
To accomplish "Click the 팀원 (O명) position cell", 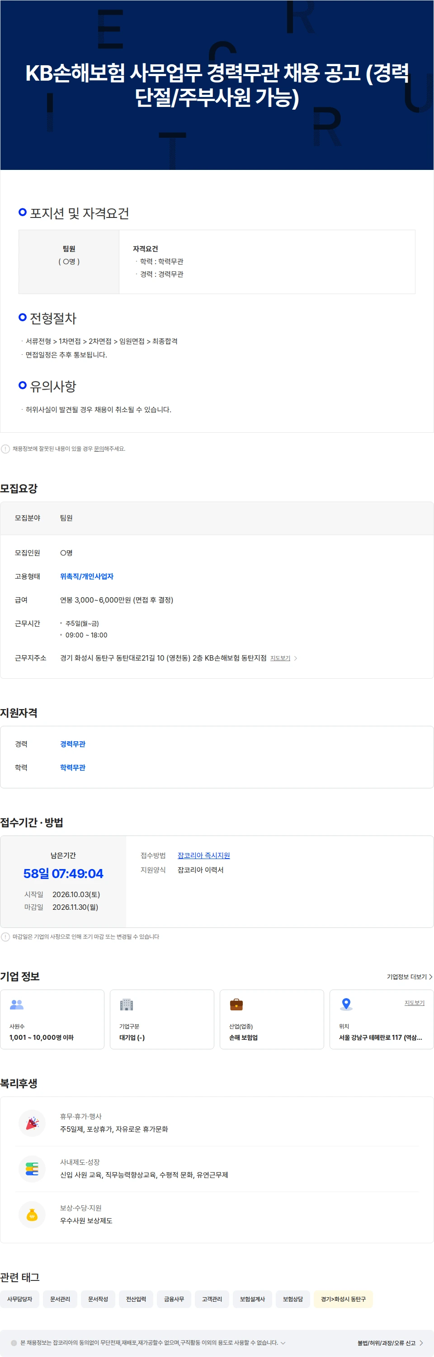I will click(69, 262).
